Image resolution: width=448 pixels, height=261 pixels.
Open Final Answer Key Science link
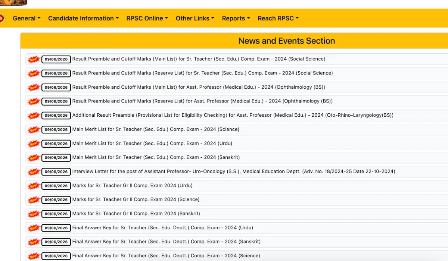pos(166,256)
